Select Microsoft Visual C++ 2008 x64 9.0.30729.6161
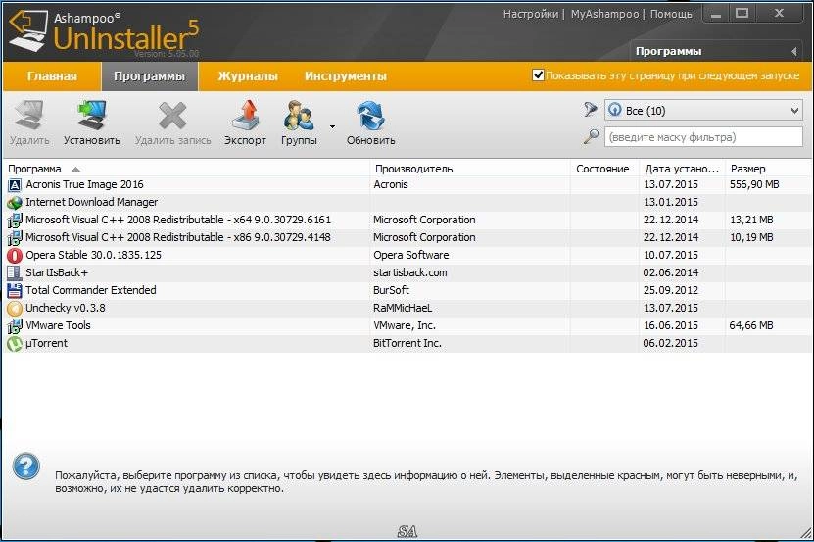Image resolution: width=814 pixels, height=542 pixels. (407, 220)
